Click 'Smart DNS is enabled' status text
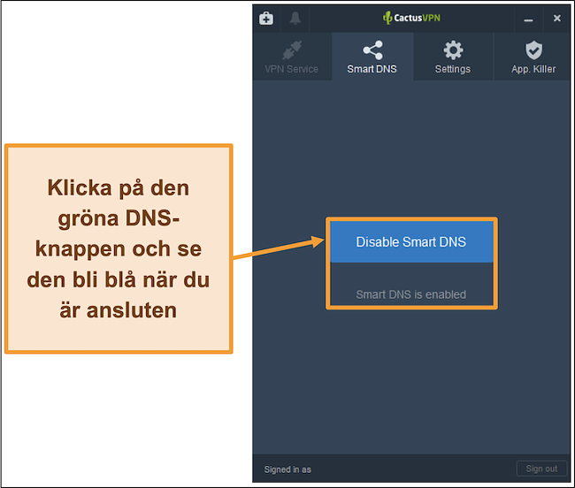Image resolution: width=575 pixels, height=488 pixels. pyautogui.click(x=411, y=294)
